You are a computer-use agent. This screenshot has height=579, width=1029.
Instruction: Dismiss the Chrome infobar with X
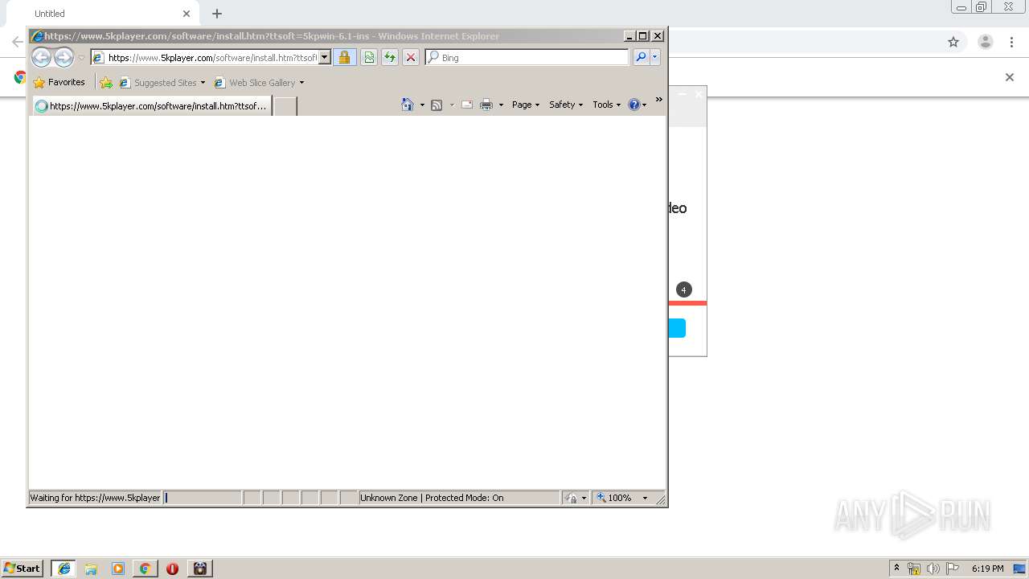point(1010,77)
